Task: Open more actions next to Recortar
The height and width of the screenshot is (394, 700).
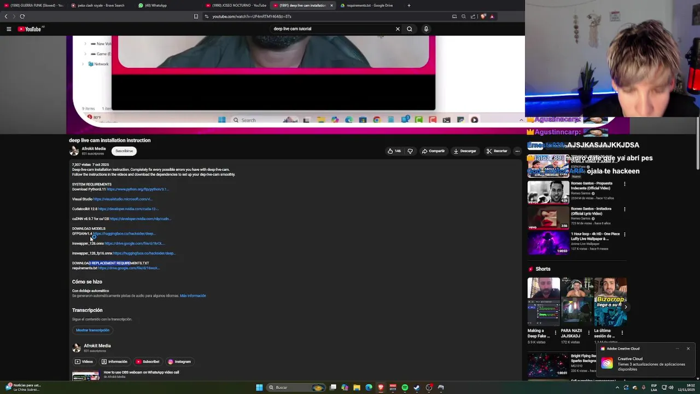Action: pyautogui.click(x=517, y=151)
